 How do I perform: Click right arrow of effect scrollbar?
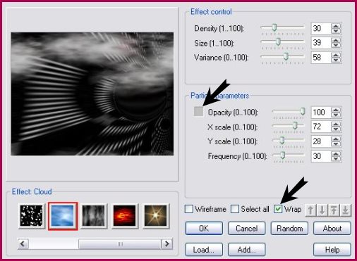click(x=167, y=244)
